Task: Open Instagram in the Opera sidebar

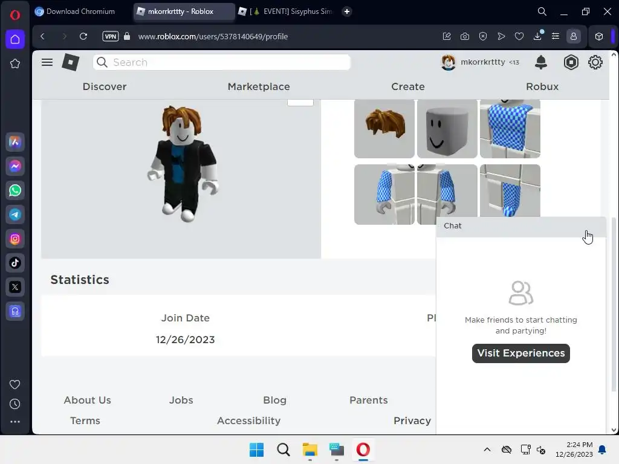Action: point(15,239)
